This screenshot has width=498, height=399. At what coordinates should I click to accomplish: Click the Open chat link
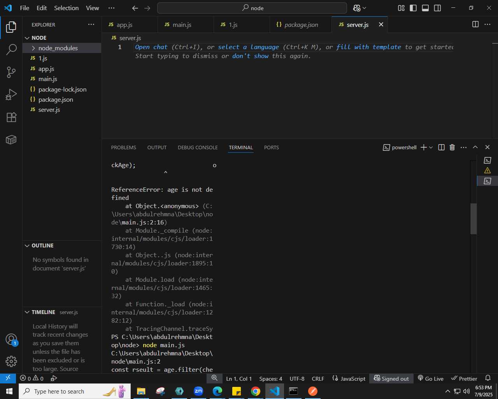tap(151, 47)
